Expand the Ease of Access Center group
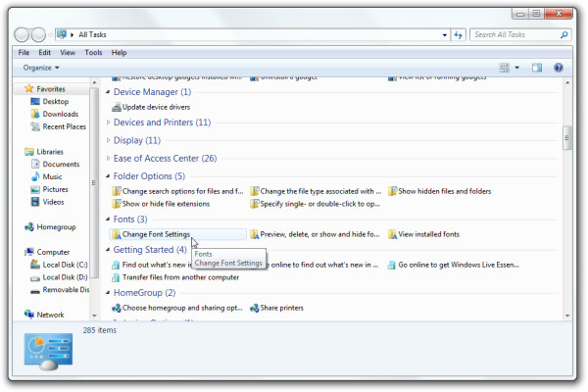The width and height of the screenshot is (588, 392). tap(108, 159)
